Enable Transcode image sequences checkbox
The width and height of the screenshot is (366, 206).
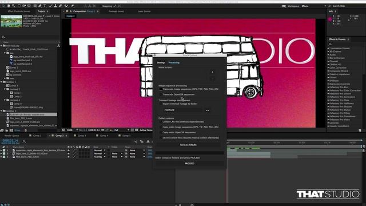pos(161,89)
